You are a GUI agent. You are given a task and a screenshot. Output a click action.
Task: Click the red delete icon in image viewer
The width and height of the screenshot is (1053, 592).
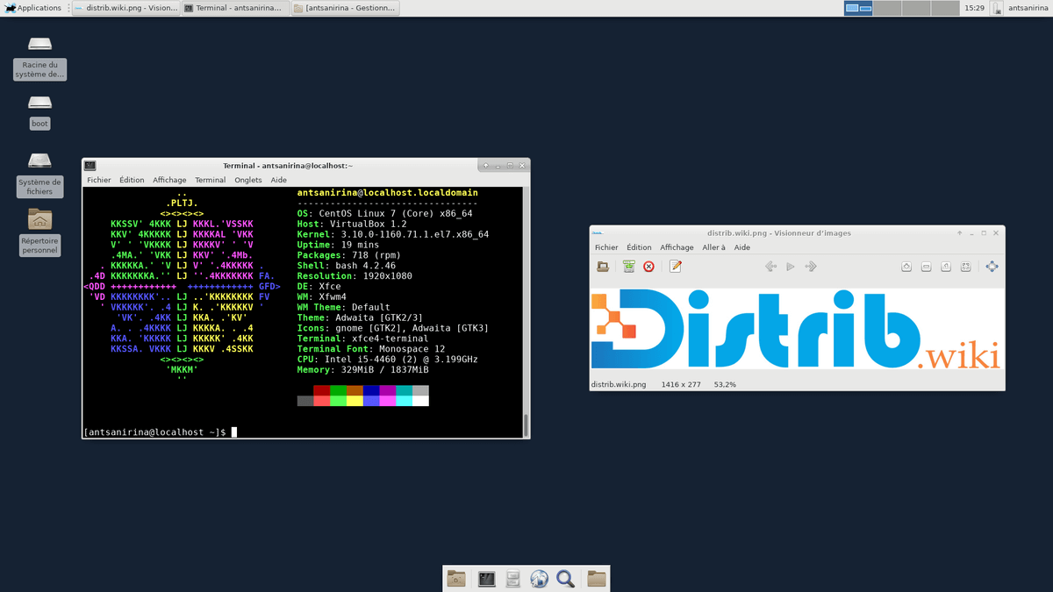tap(648, 267)
